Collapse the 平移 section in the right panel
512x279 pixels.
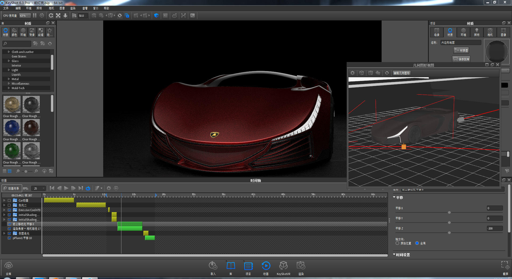(x=394, y=197)
